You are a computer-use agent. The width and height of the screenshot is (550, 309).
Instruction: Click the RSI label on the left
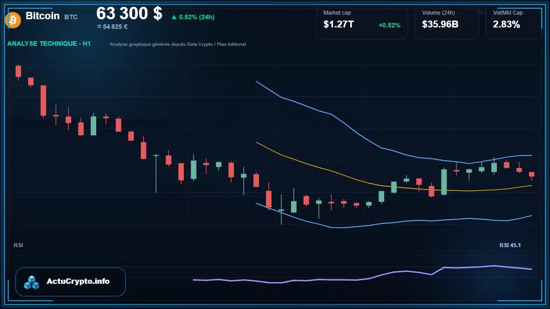pyautogui.click(x=18, y=245)
